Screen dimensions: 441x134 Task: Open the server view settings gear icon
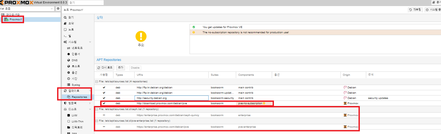coord(58,9)
